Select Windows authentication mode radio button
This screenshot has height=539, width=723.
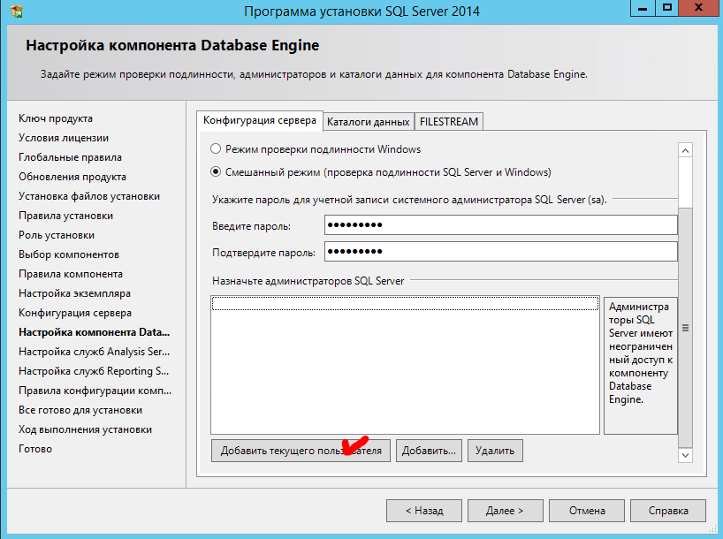(x=215, y=149)
